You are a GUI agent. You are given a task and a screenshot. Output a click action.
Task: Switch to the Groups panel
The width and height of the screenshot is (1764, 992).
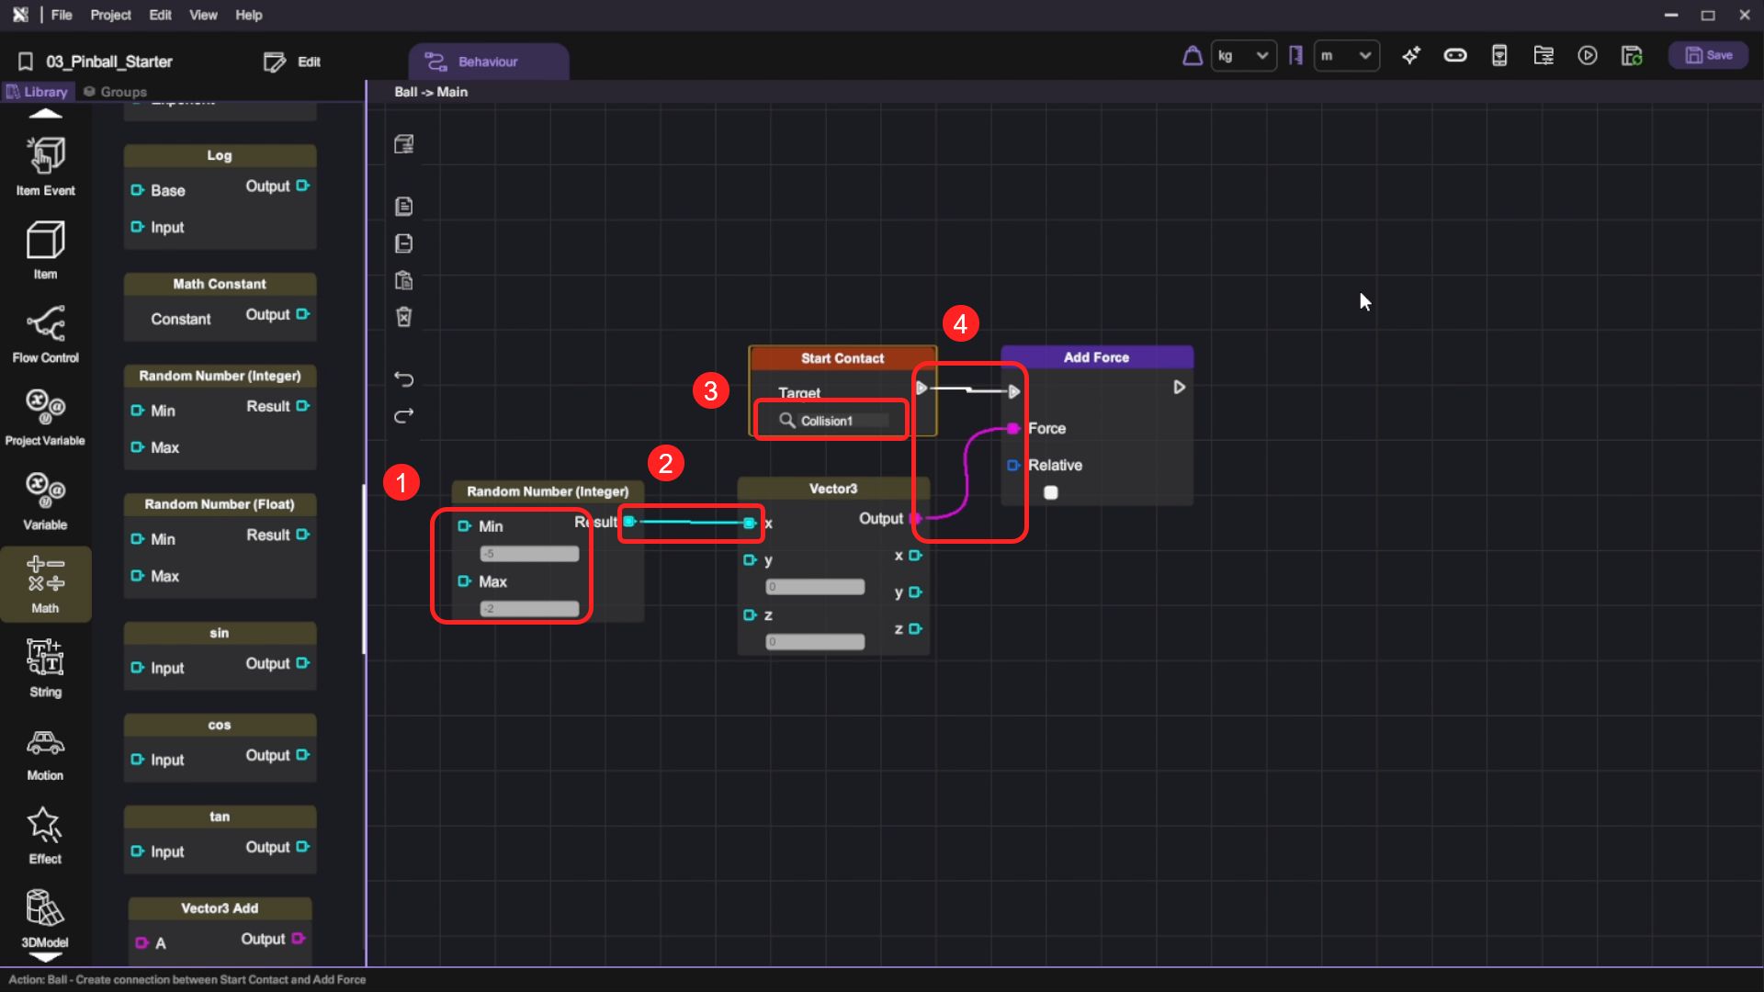[x=115, y=92]
